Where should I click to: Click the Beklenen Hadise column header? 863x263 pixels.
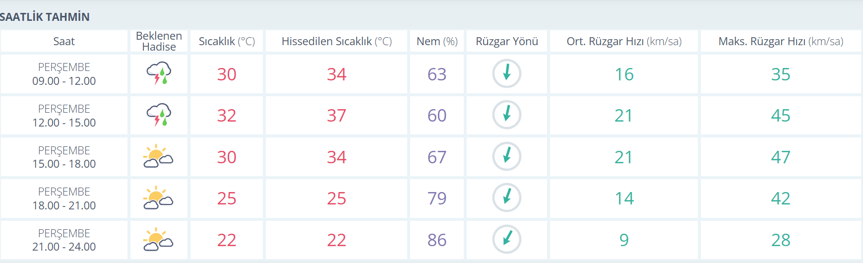(159, 41)
